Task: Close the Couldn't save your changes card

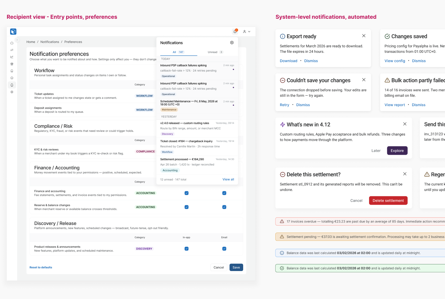Action: pyautogui.click(x=364, y=80)
